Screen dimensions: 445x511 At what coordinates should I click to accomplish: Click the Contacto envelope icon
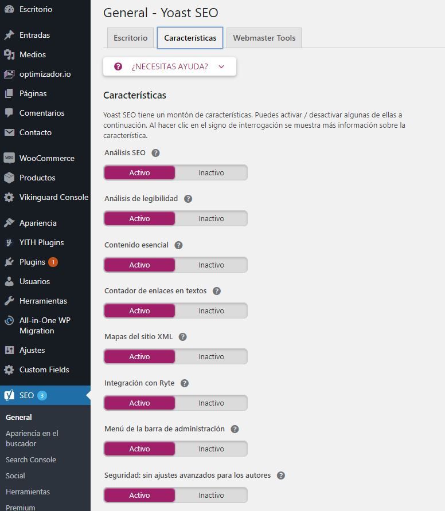coord(9,132)
